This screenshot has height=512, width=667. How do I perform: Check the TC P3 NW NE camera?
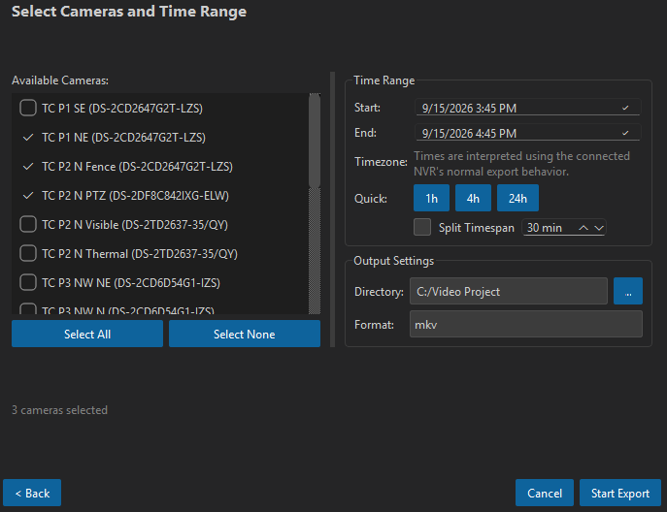click(x=28, y=282)
